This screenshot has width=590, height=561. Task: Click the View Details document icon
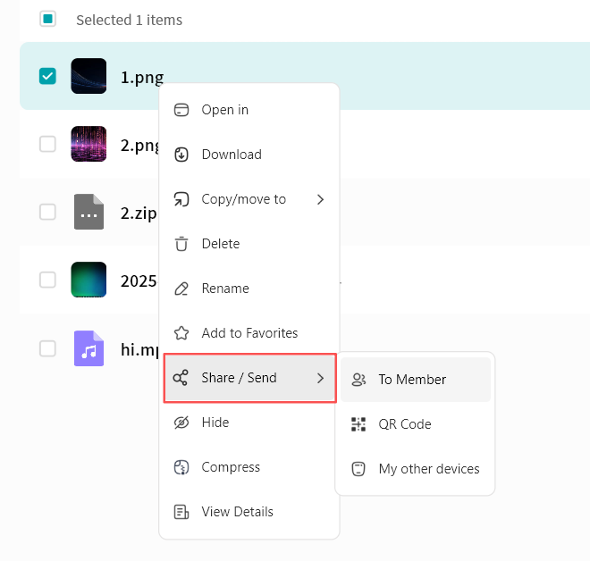point(181,512)
